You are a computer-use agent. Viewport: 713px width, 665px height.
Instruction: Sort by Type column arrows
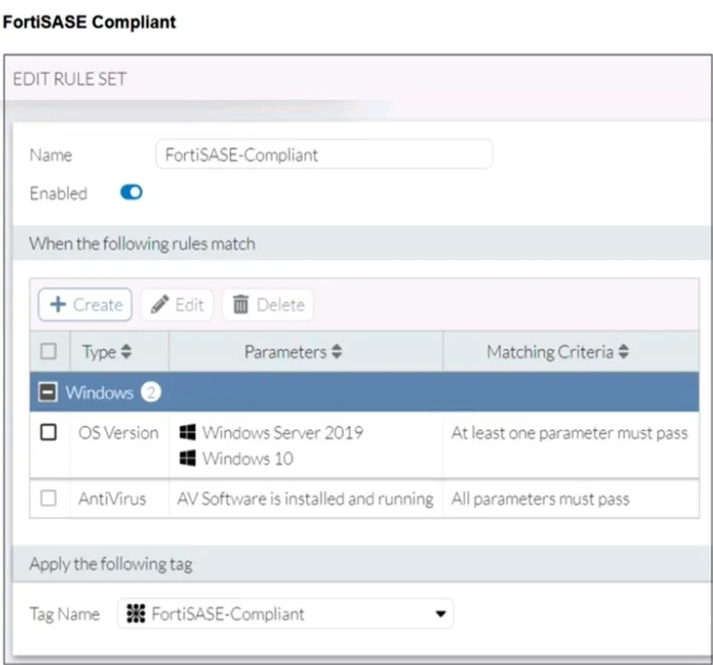pos(127,352)
